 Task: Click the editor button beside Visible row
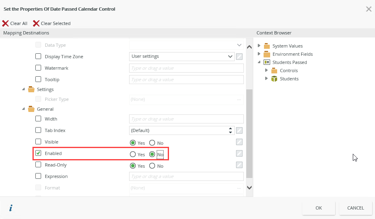pos(239,142)
